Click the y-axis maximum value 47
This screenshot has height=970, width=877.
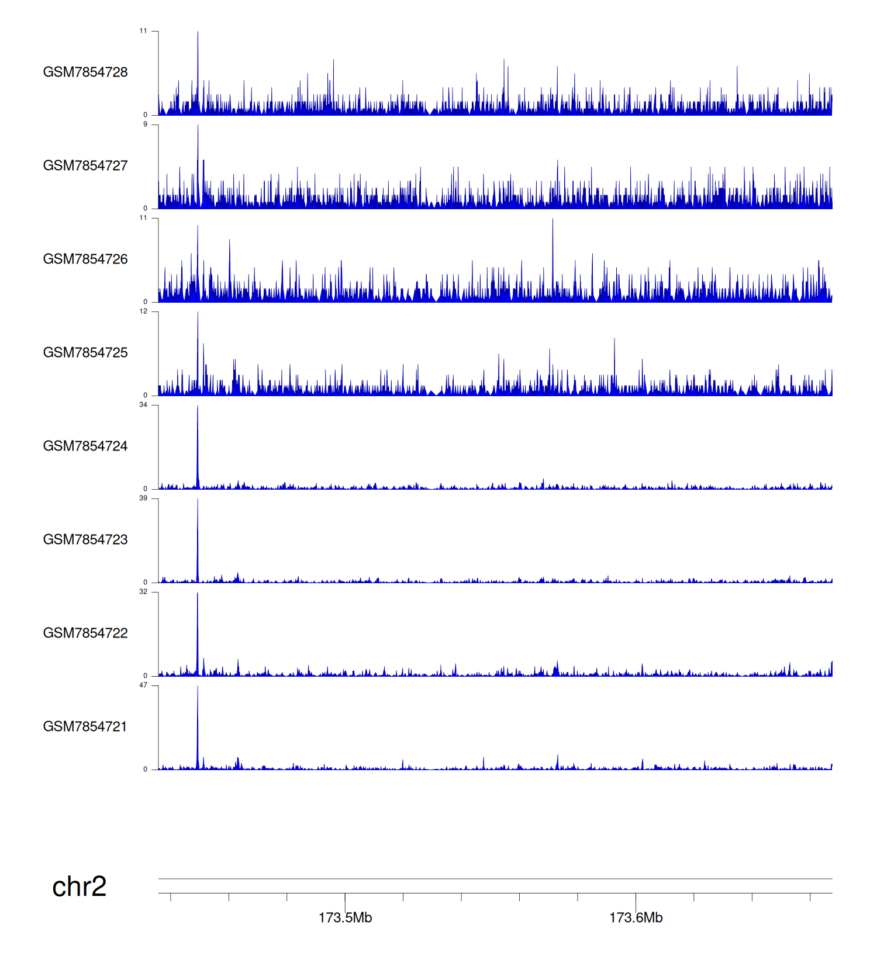(x=143, y=685)
